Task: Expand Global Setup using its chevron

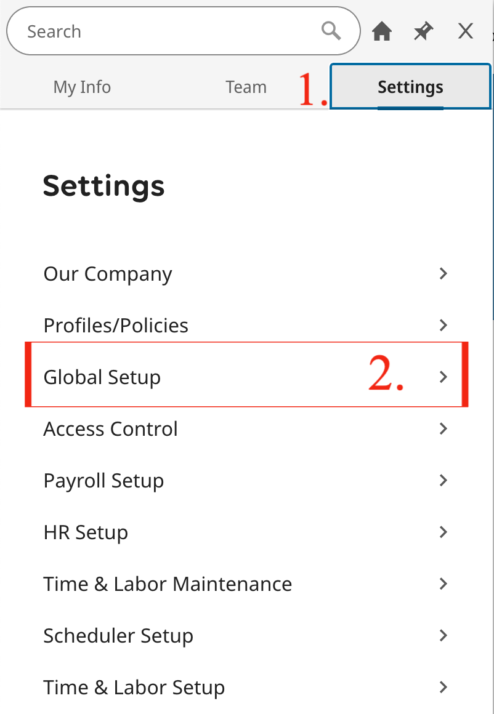Action: [x=443, y=377]
